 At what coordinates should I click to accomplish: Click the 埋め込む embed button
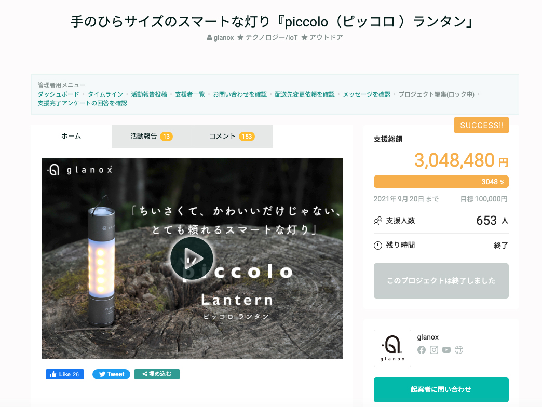[x=157, y=374]
